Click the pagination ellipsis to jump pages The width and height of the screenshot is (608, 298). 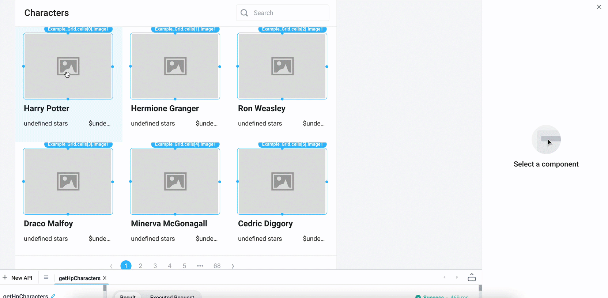(200, 266)
